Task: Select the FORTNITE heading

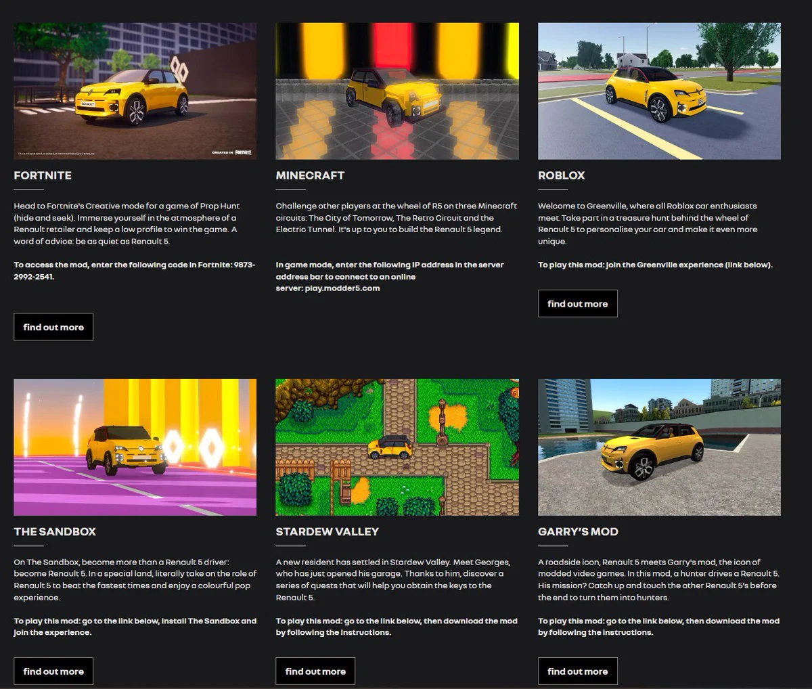Action: pos(43,175)
